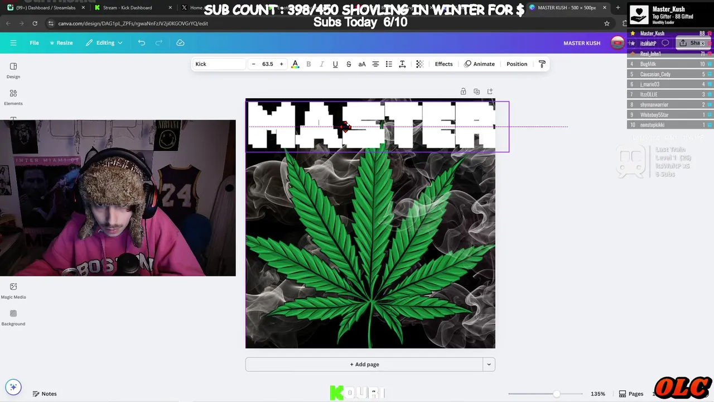Expand the Add page dropdown arrow
This screenshot has width=714, height=402.
coord(489,365)
